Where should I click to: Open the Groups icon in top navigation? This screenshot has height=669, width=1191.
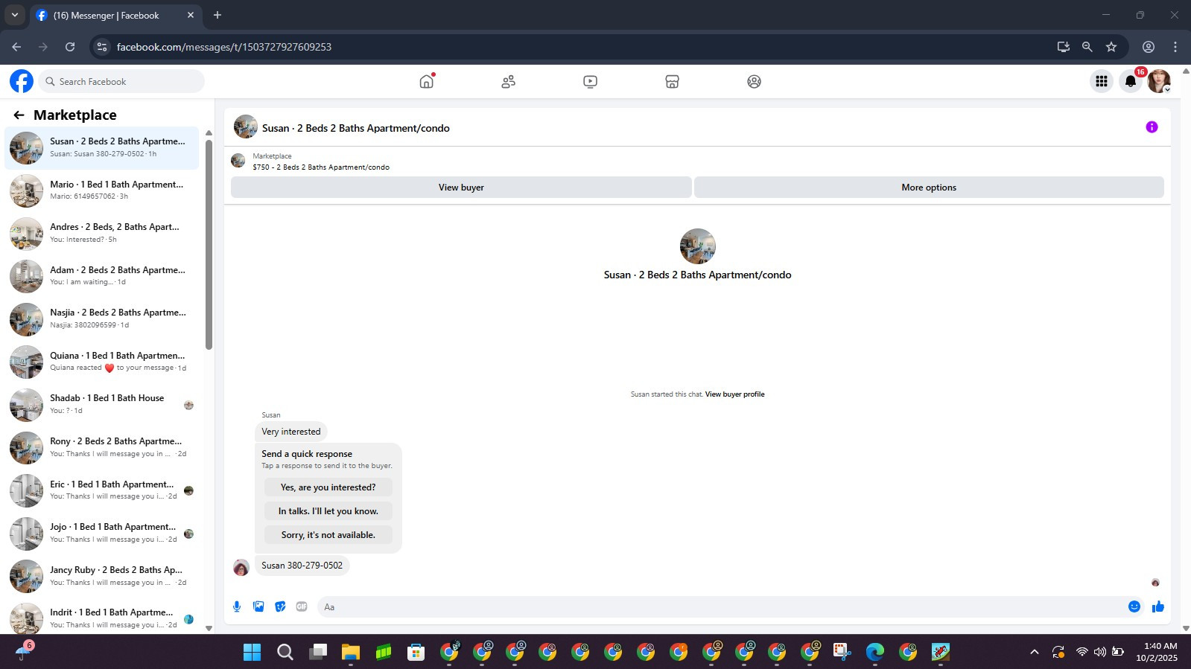coord(754,82)
